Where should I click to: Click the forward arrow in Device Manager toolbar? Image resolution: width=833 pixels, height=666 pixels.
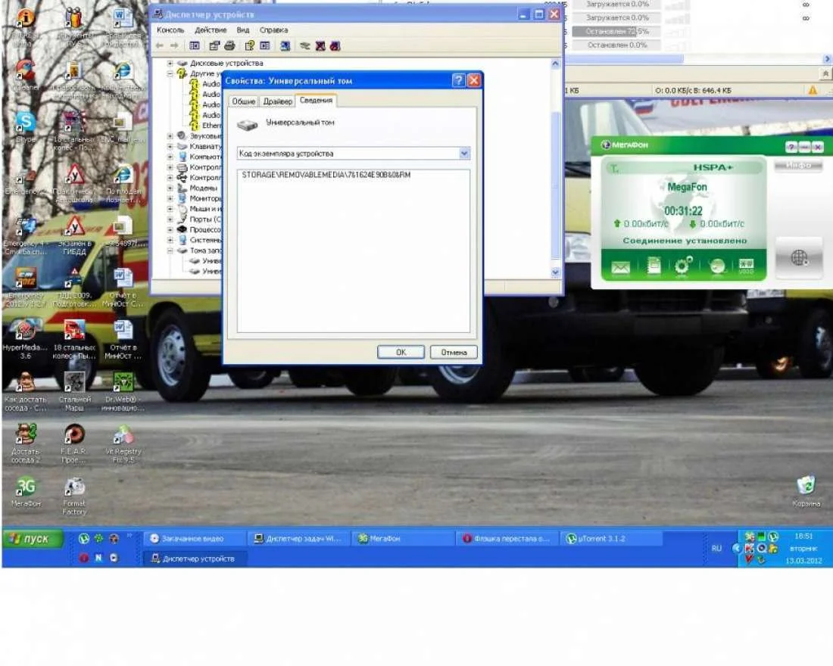tap(173, 46)
